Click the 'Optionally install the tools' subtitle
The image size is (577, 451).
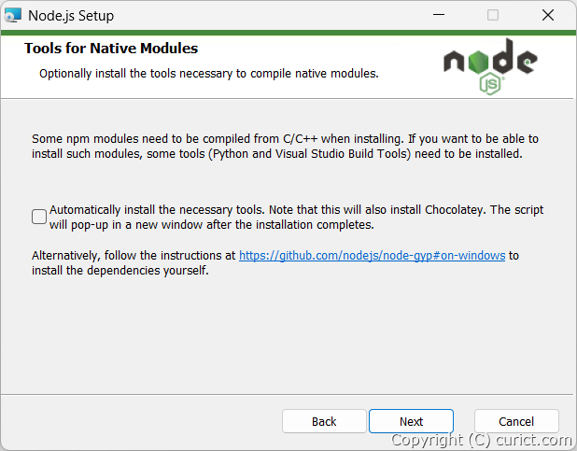pos(208,73)
